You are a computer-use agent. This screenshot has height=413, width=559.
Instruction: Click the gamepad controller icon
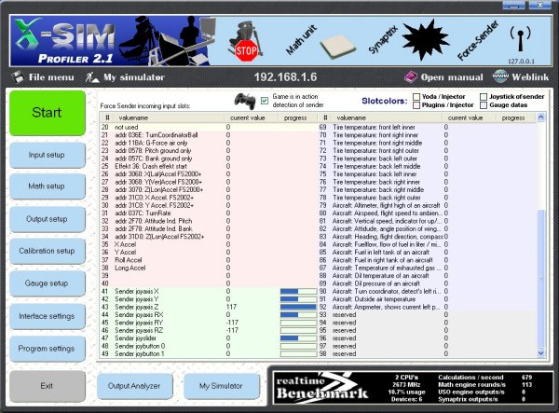point(244,101)
